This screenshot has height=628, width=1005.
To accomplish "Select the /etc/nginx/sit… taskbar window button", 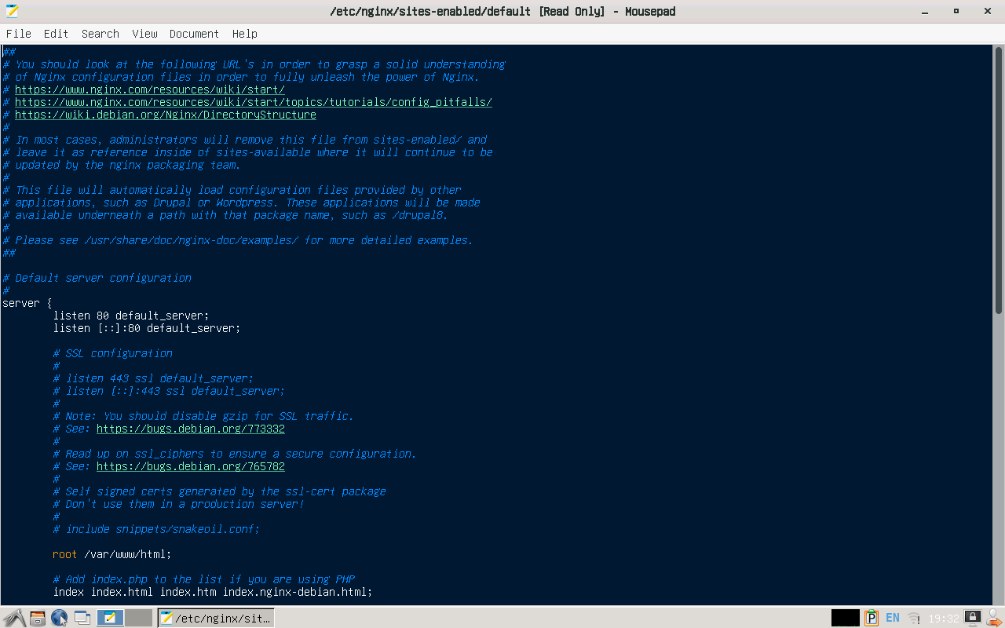I will (x=216, y=618).
